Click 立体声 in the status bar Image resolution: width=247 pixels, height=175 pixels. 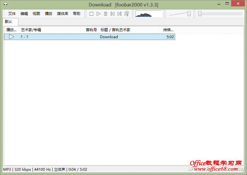pyautogui.click(x=59, y=170)
